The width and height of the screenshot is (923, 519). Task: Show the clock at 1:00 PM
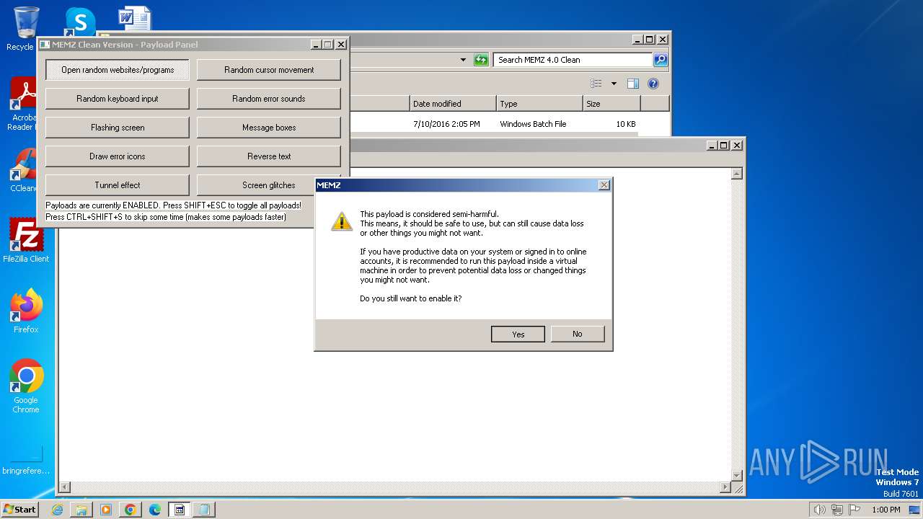[x=886, y=510]
